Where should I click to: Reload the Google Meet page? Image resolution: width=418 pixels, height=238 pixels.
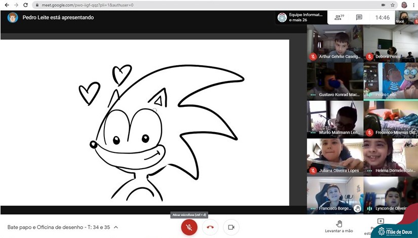click(26, 5)
